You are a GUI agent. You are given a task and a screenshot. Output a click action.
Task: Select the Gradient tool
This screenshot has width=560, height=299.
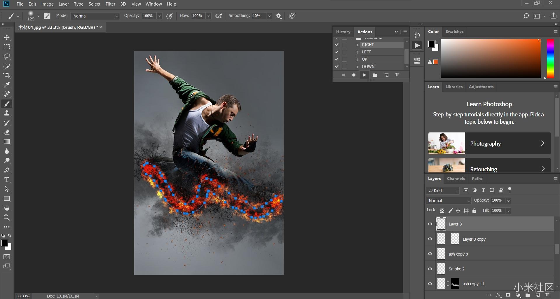click(x=7, y=142)
